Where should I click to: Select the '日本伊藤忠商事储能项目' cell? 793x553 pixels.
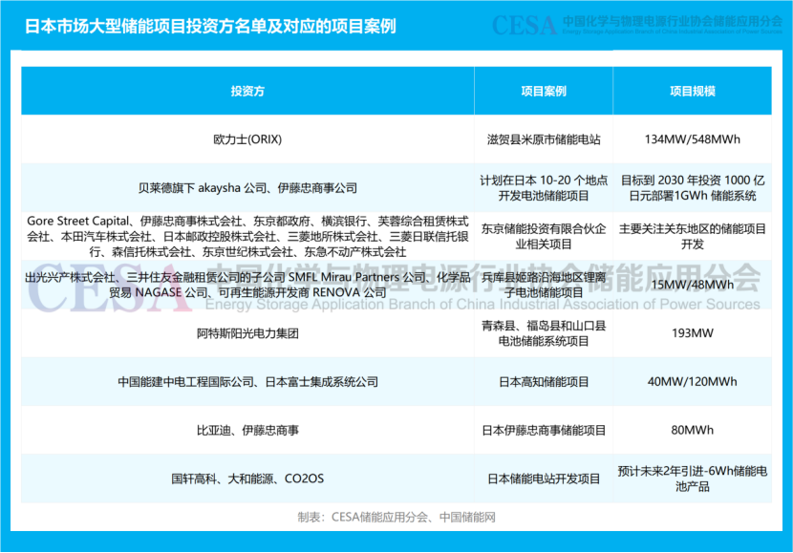pyautogui.click(x=544, y=430)
